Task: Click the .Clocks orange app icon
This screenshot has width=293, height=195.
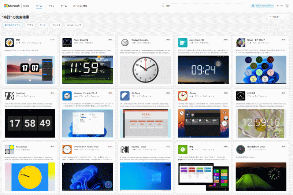Action: (182, 96)
